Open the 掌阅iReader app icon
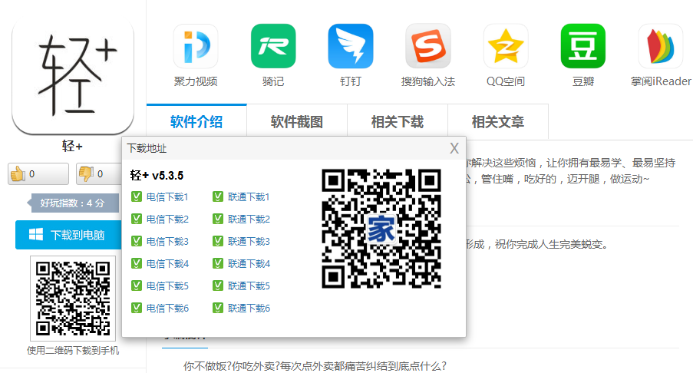This screenshot has width=693, height=373. pyautogui.click(x=661, y=46)
